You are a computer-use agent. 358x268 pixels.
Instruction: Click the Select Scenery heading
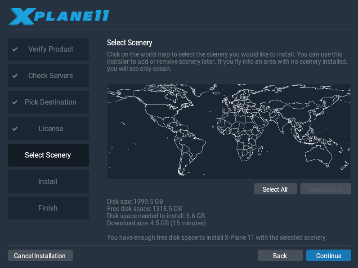(130, 43)
